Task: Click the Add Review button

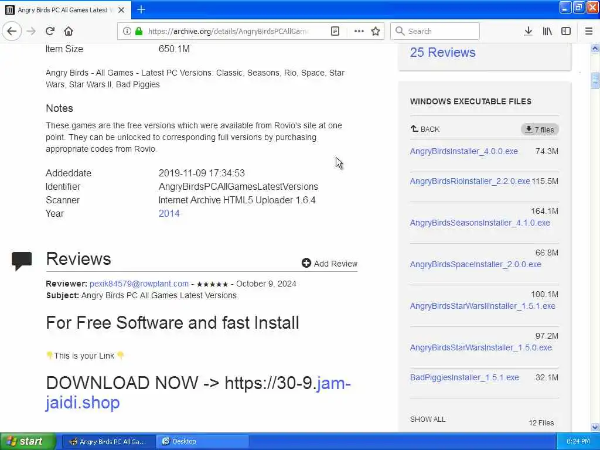Action: [329, 263]
